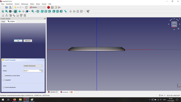Open the Achse axis dropdown
Image resolution: width=181 pixels, height=102 pixels.
pos(33,66)
